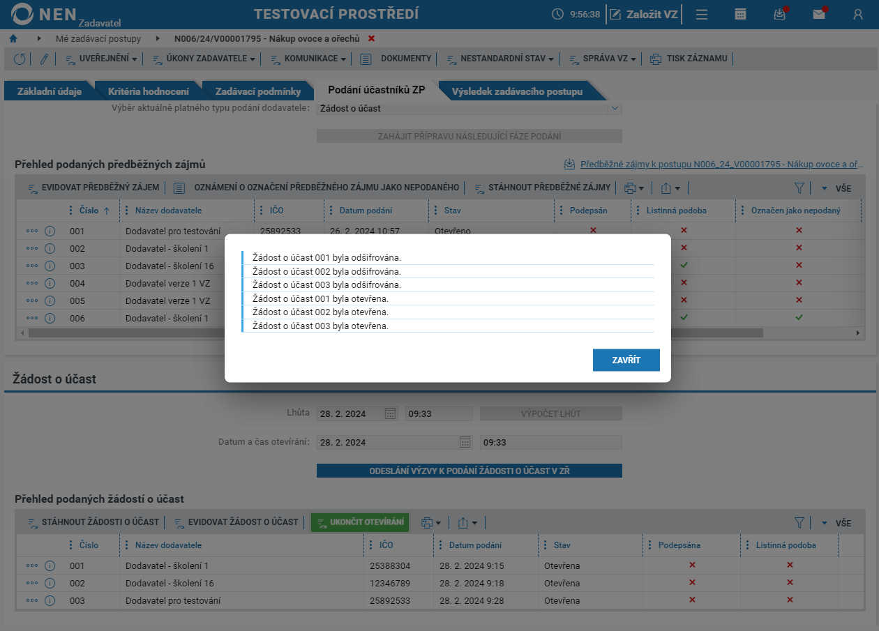The width and height of the screenshot is (879, 631).
Task: Close the breadcrumb red X for Nákup ovoce
Action: 371,38
